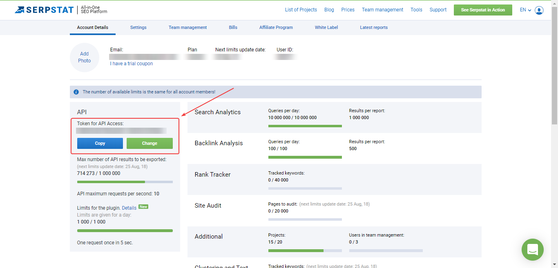The width and height of the screenshot is (558, 268).
Task: Click the Search Analytics queries progress bar
Action: point(305,126)
